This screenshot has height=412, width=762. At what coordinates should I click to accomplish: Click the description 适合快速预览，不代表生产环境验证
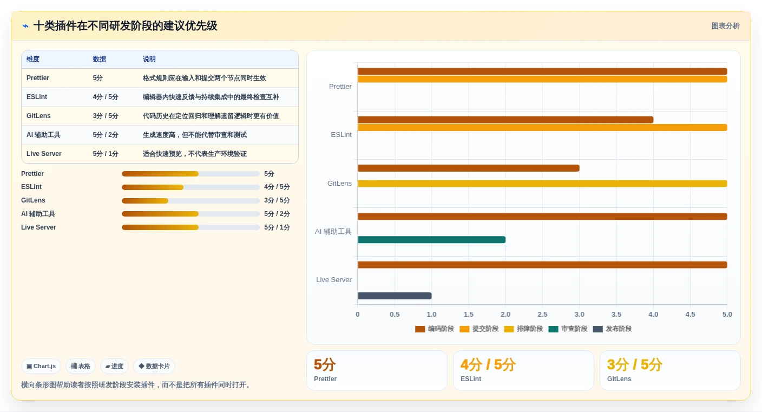pyautogui.click(x=195, y=154)
